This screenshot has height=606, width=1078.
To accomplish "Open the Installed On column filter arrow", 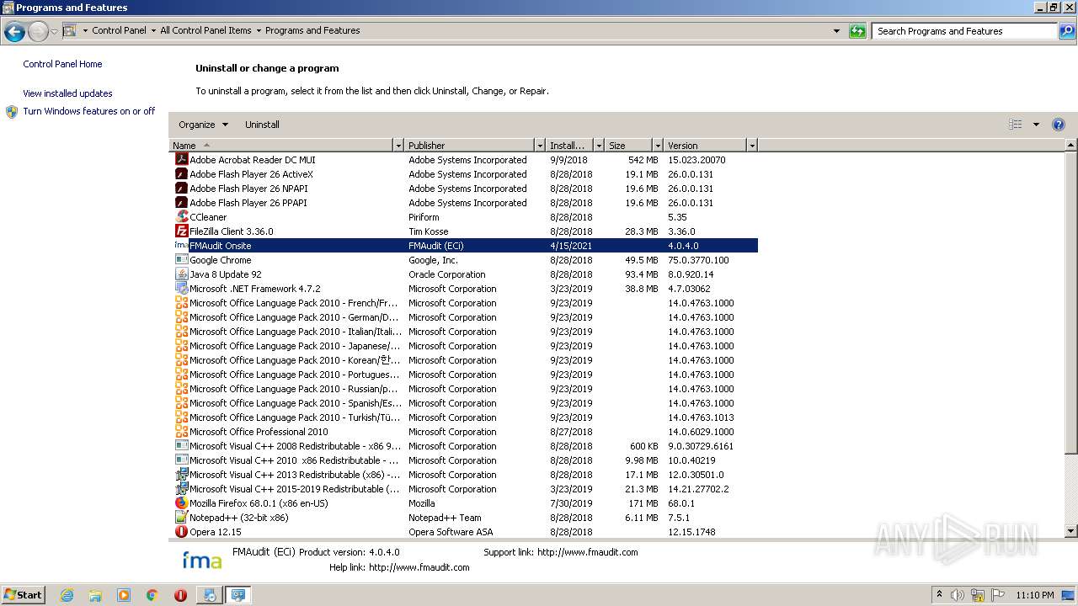I will pyautogui.click(x=599, y=146).
